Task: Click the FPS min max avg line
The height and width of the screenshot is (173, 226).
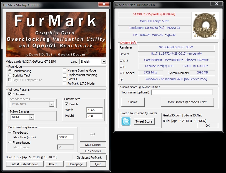Action: [x=154, y=35]
